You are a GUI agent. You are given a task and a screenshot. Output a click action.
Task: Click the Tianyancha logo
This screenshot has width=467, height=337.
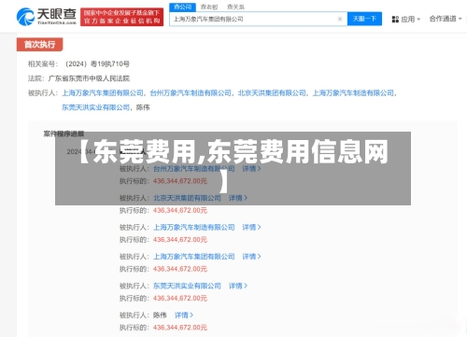[47, 17]
